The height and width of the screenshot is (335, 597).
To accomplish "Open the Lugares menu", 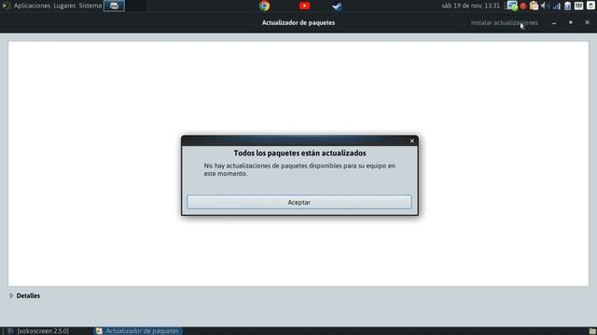I will coord(64,6).
